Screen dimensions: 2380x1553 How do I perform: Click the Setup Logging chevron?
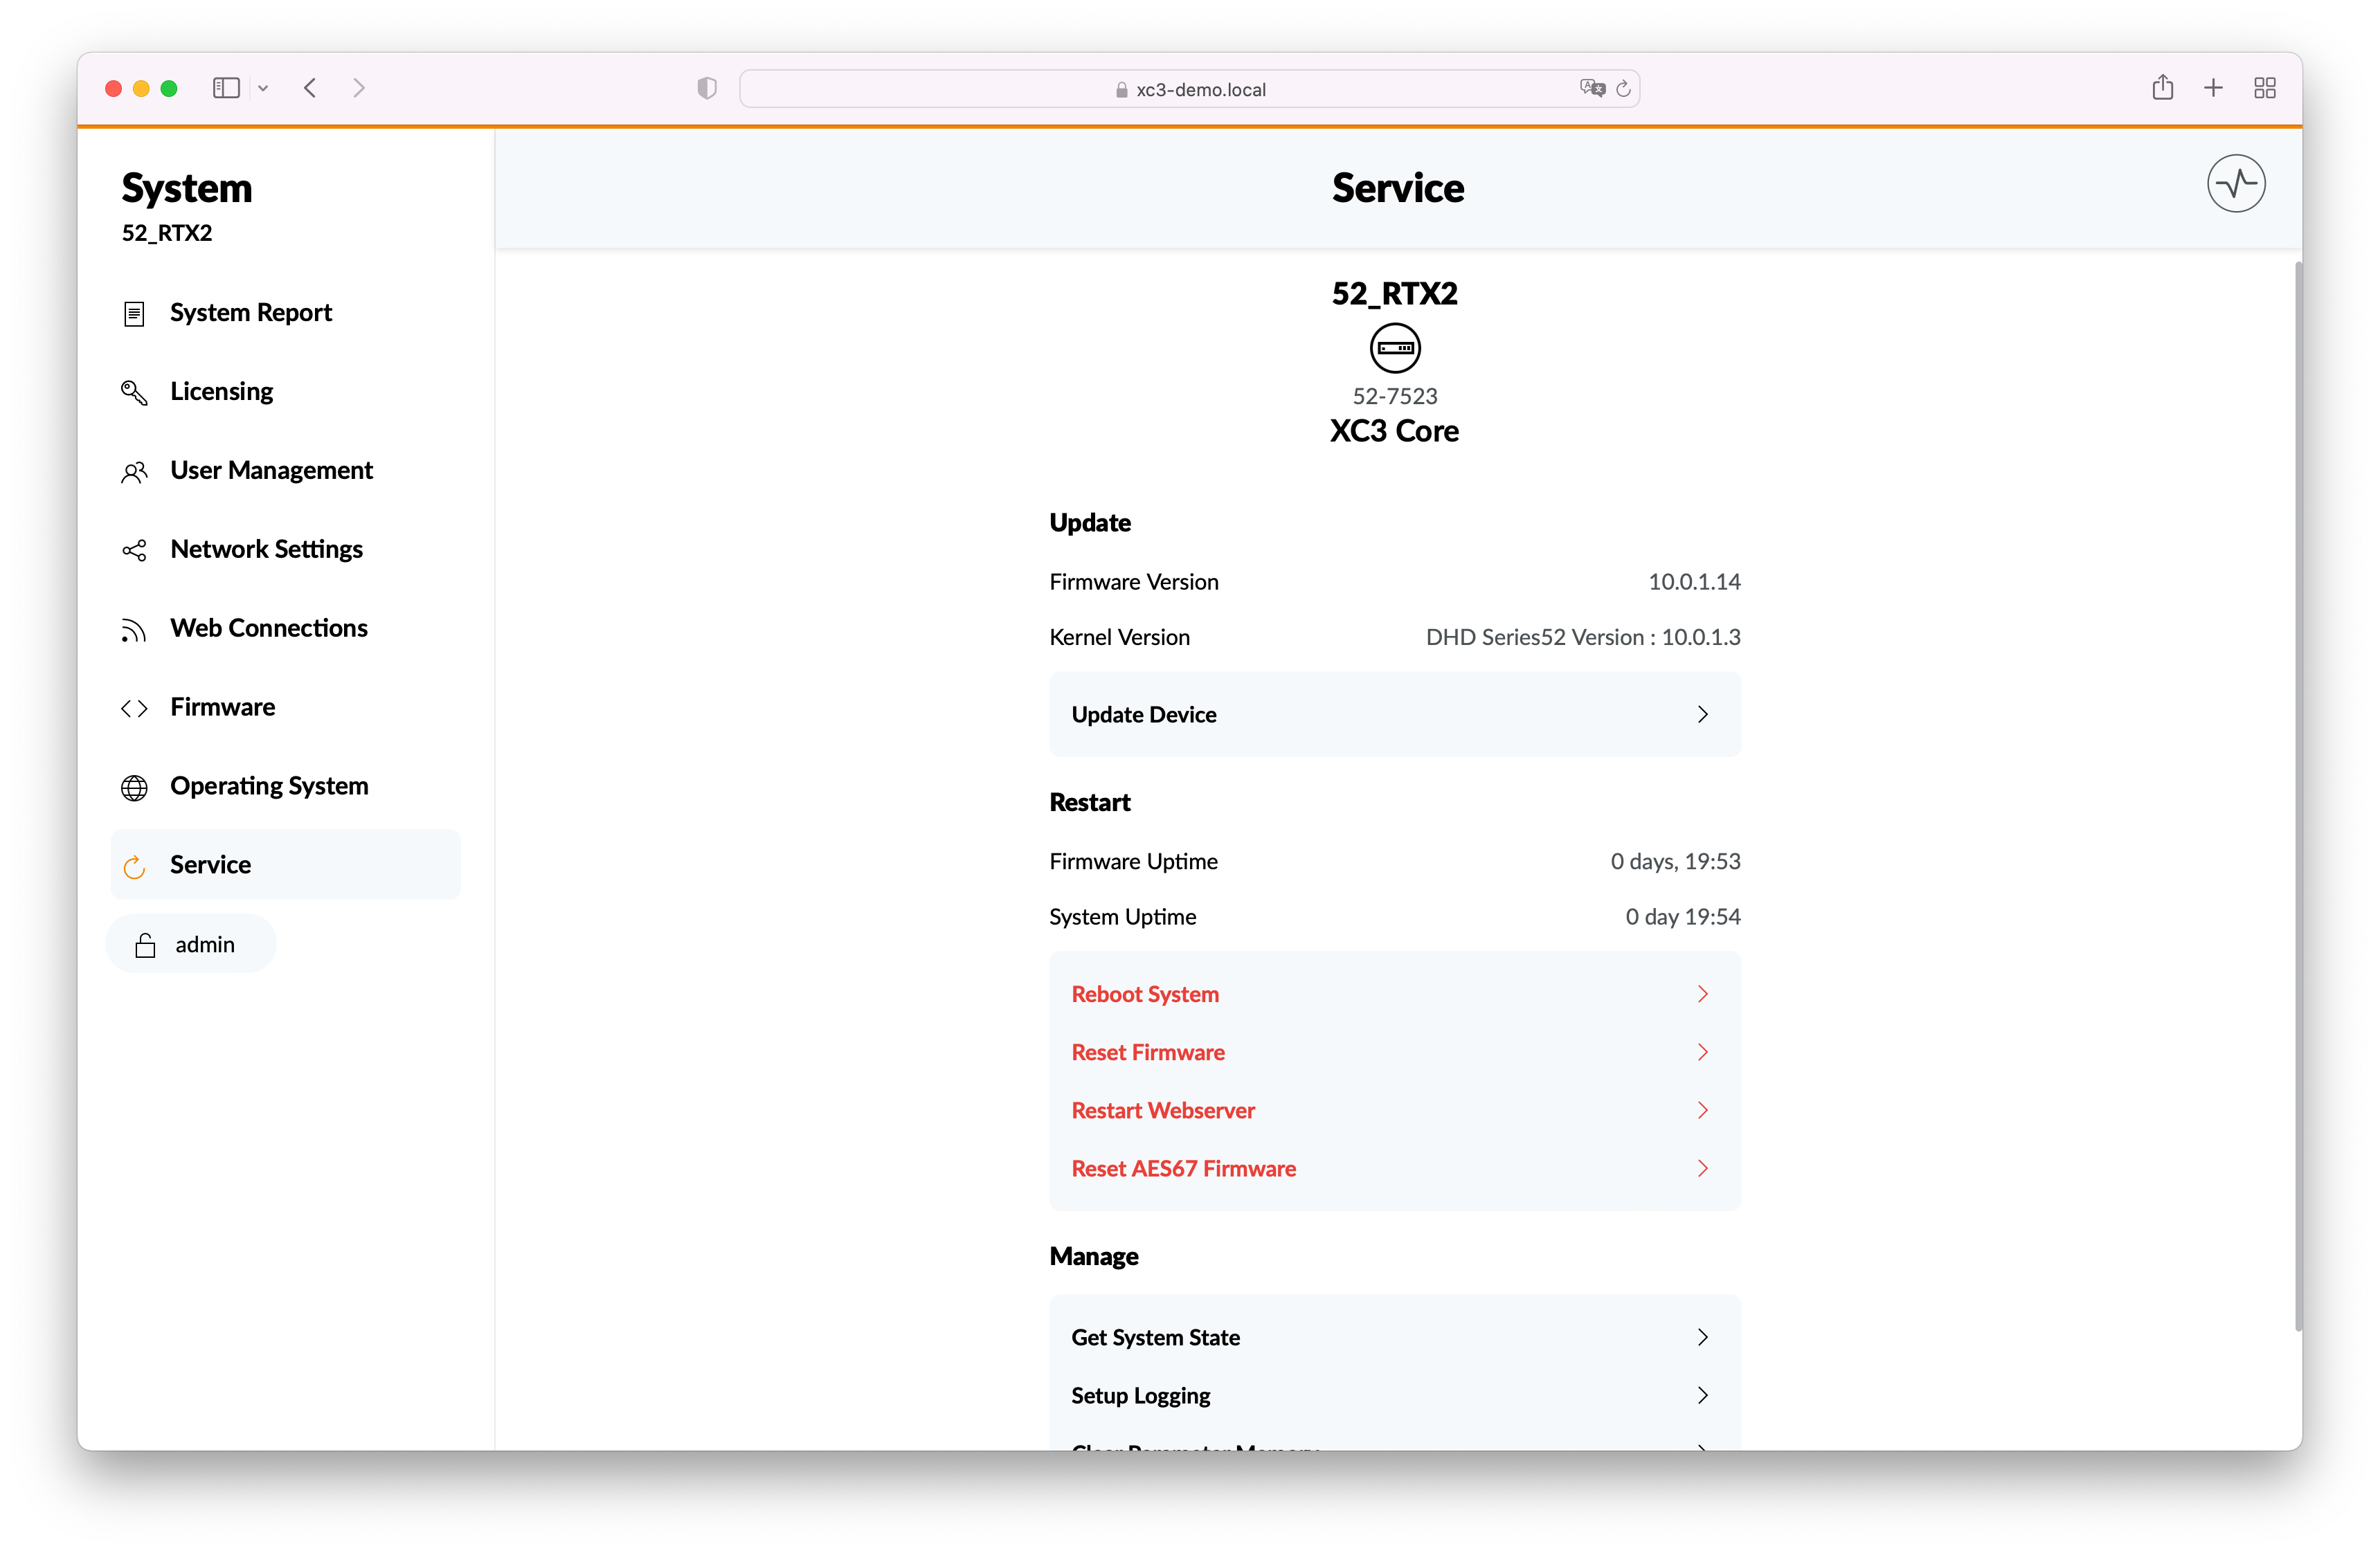point(1702,1395)
